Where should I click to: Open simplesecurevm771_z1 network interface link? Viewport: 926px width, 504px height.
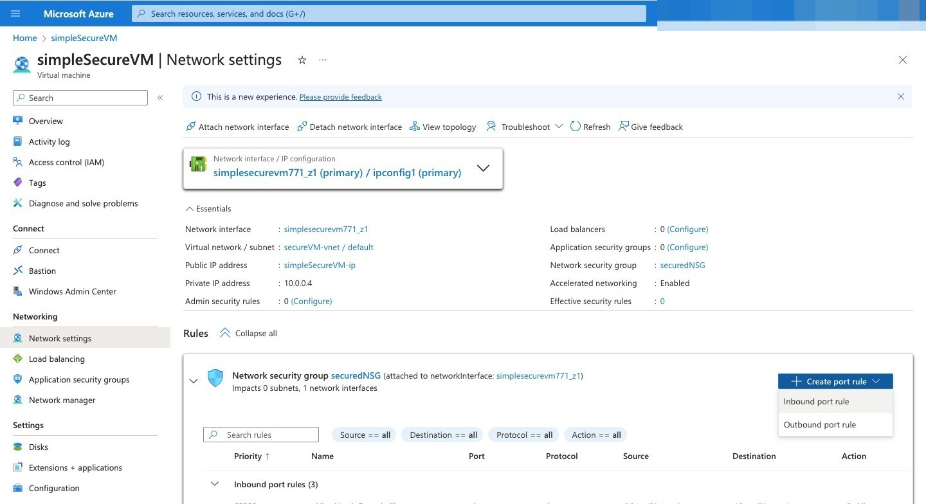click(x=326, y=229)
